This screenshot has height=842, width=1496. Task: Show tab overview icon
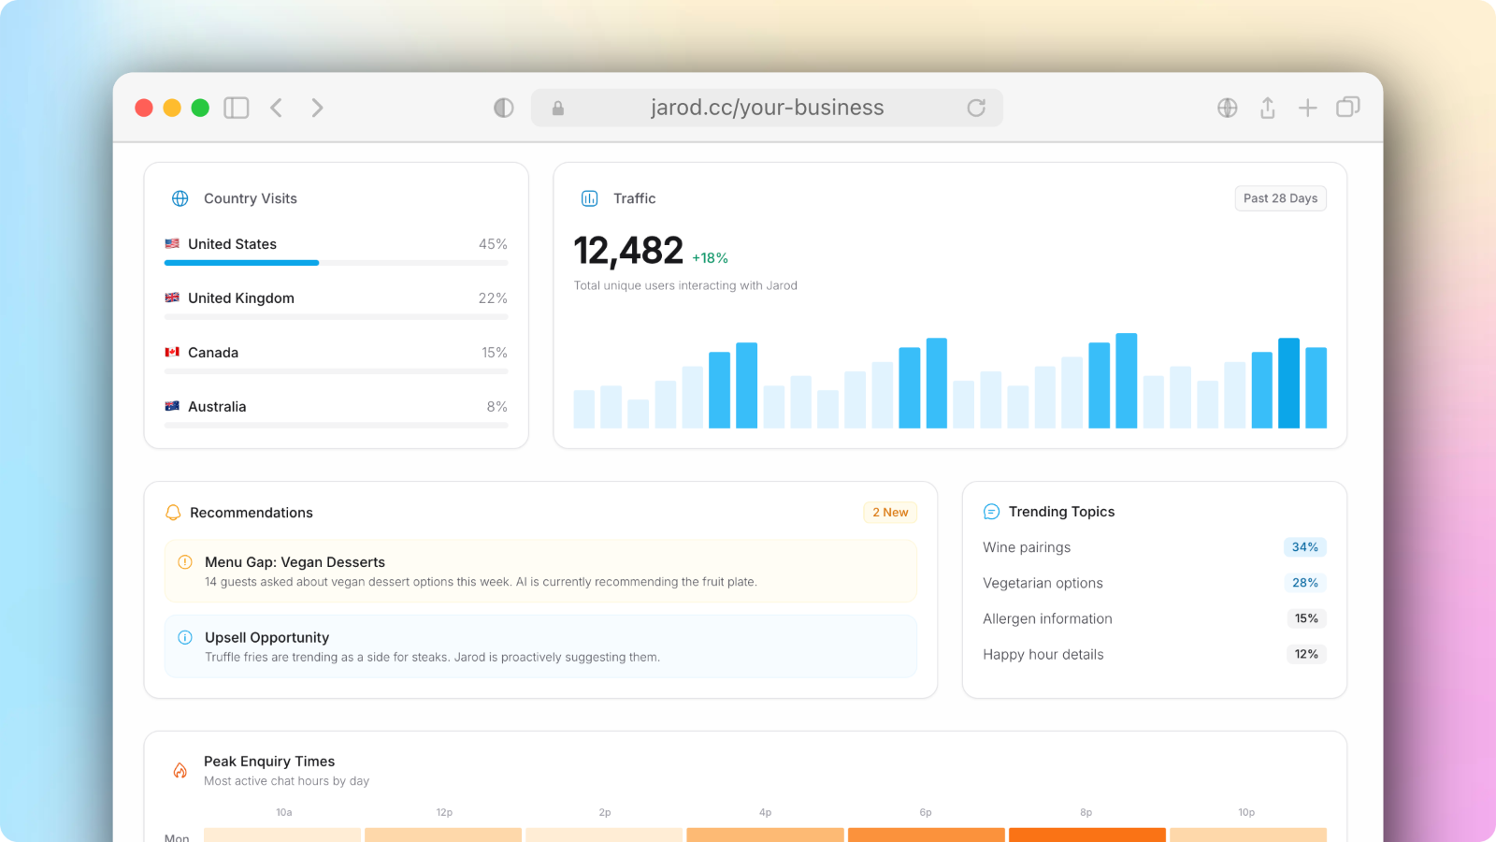[x=1348, y=108]
